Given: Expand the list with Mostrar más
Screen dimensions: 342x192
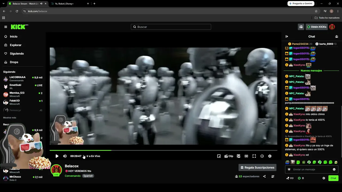Looking at the screenshot, I should 10,118.
